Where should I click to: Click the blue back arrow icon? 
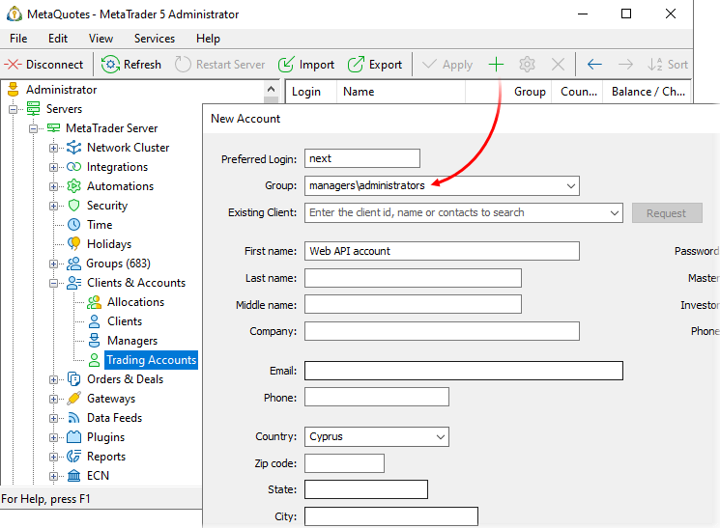point(594,65)
